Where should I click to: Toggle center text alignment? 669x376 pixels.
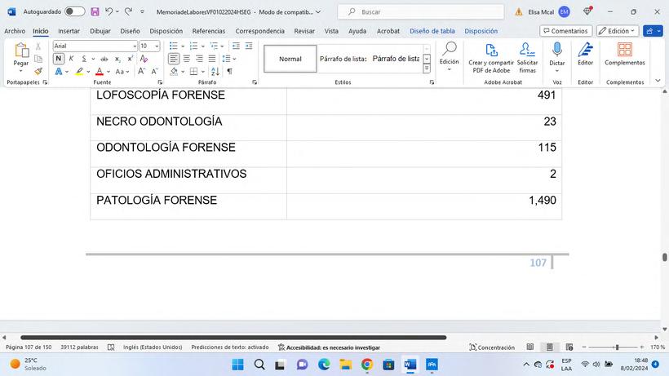[x=187, y=59]
